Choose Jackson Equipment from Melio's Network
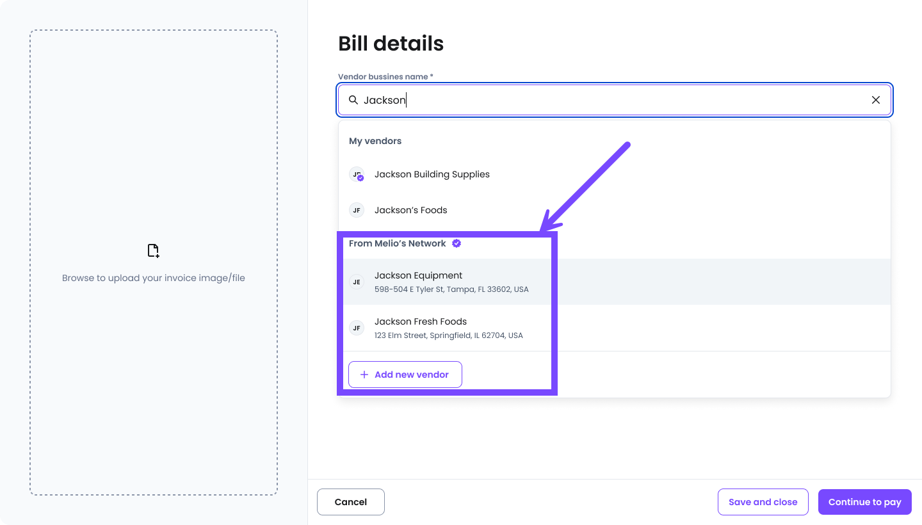 (x=615, y=282)
